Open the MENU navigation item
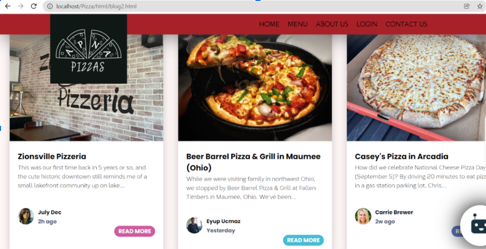Screen dimensions: 486x249 [298, 24]
